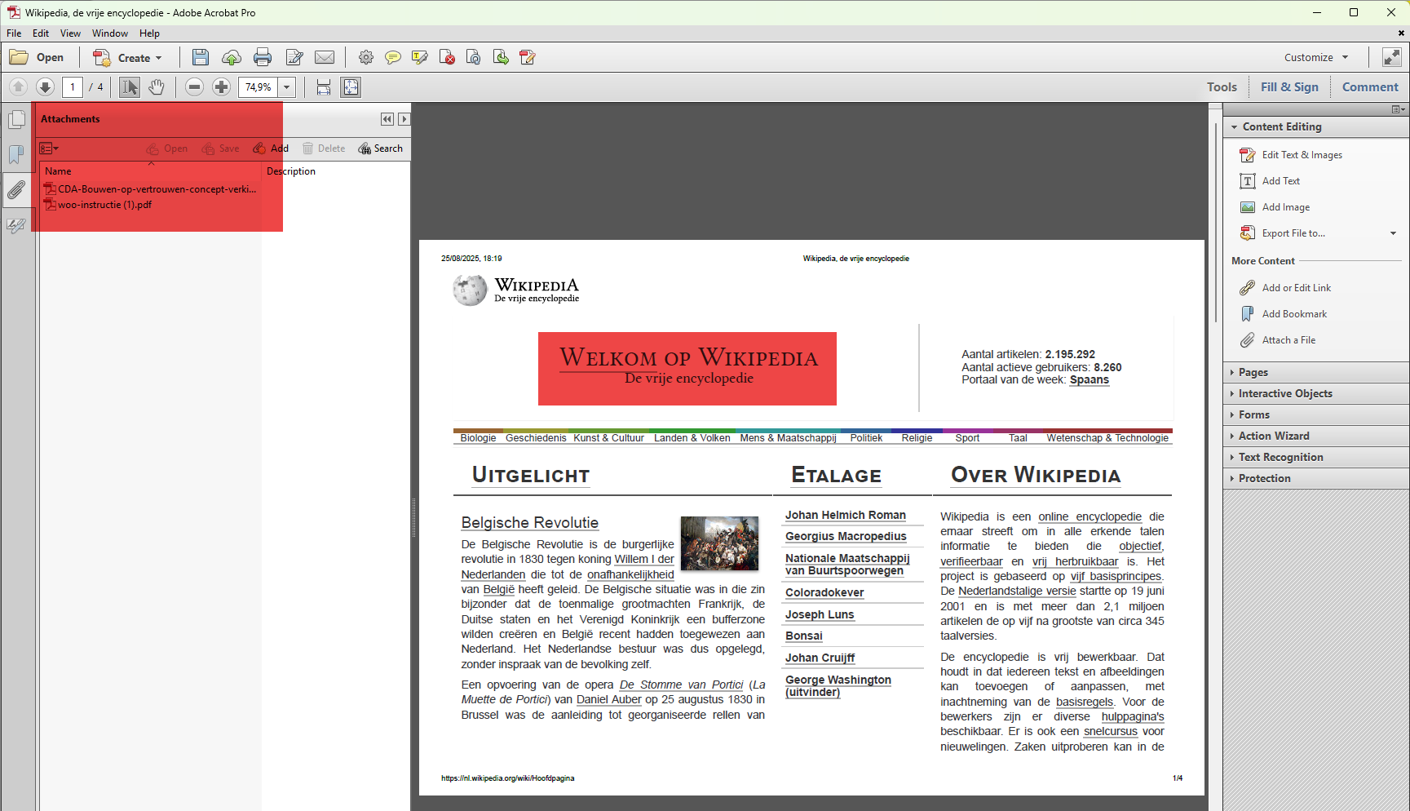The height and width of the screenshot is (811, 1410).
Task: Click Attach a File option
Action: 1278,340
